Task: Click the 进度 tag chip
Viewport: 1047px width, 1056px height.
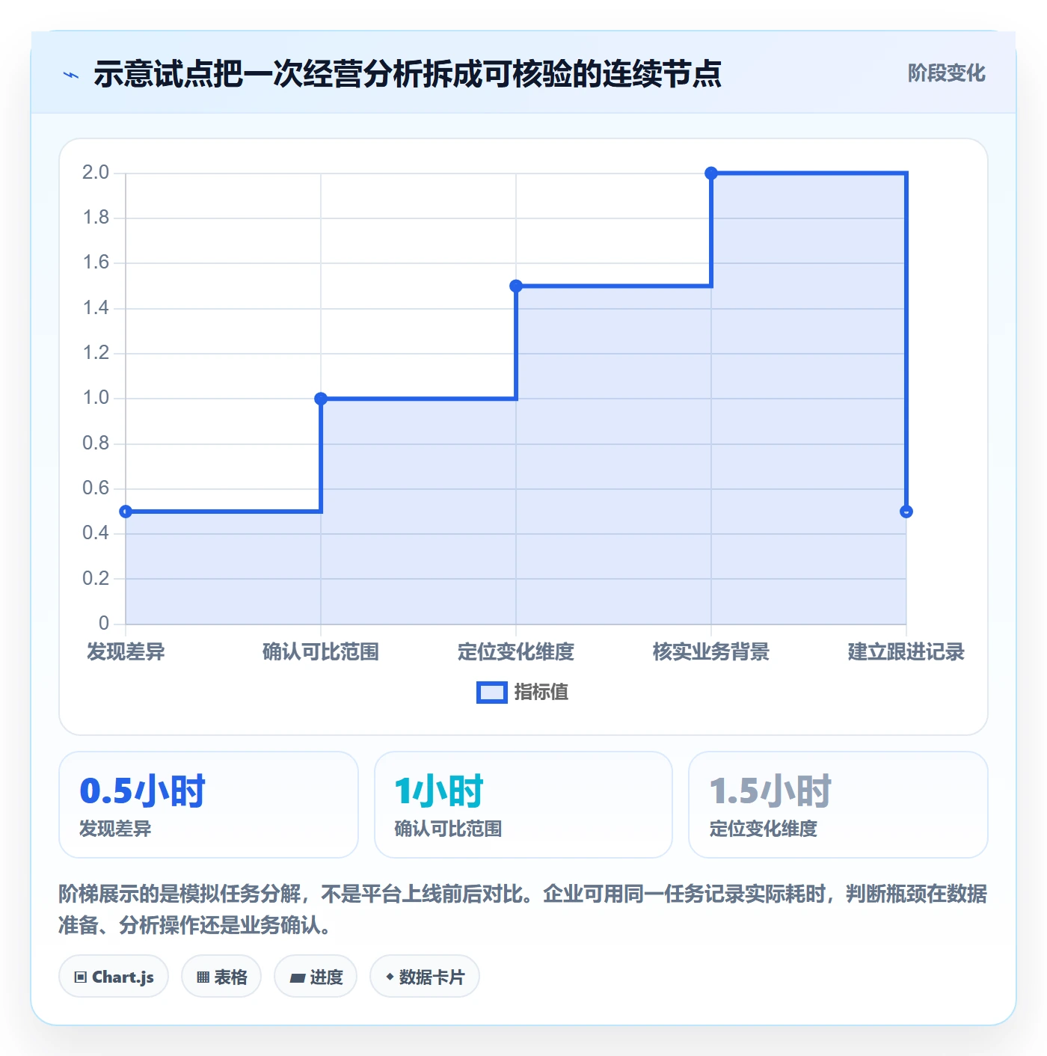Action: [x=316, y=977]
